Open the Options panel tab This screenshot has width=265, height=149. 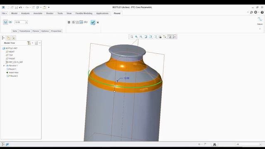point(45,31)
